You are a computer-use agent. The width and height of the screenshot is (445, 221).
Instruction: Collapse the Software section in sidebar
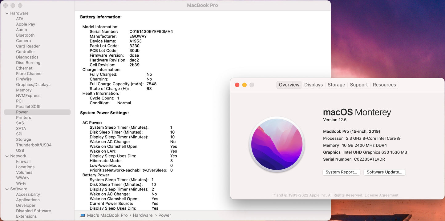[7, 189]
